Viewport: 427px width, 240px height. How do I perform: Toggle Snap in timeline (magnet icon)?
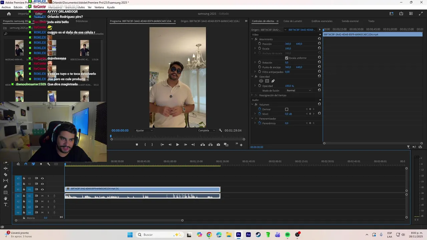click(26, 164)
